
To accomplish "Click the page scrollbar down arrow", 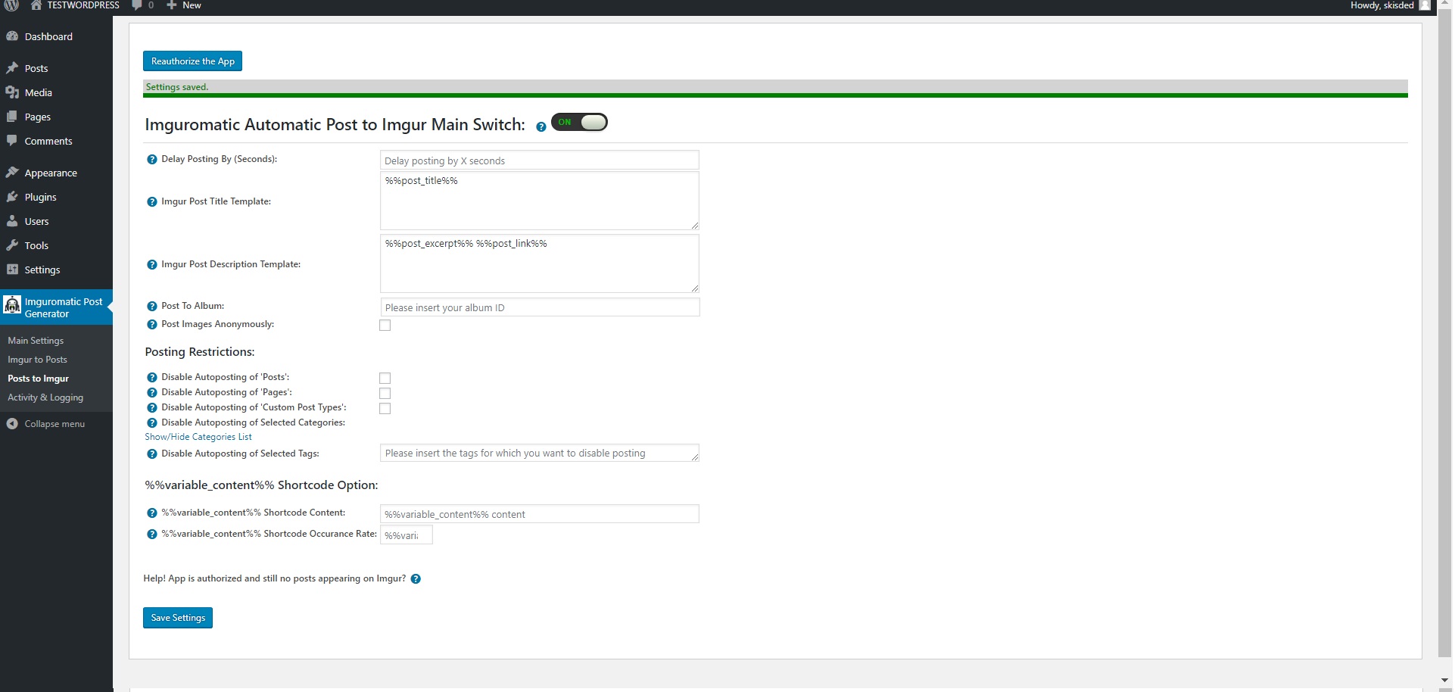I will (x=1444, y=681).
